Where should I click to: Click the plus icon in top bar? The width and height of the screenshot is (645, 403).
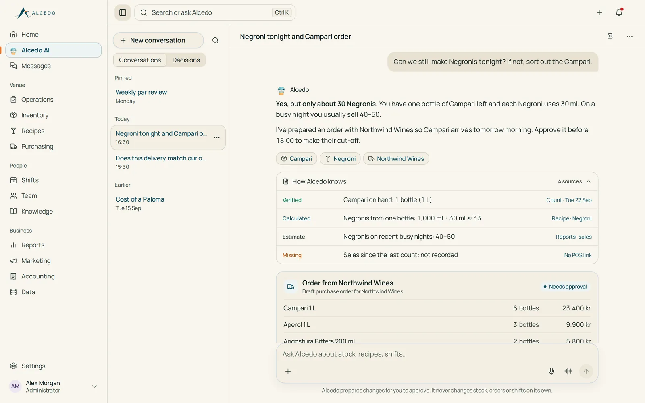point(599,12)
